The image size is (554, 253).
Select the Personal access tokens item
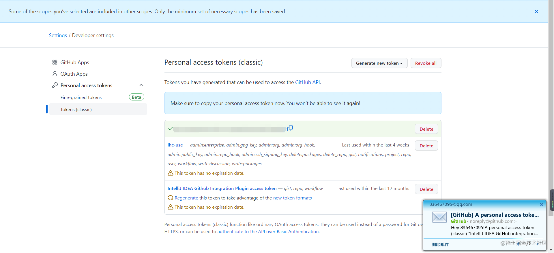tap(86, 85)
